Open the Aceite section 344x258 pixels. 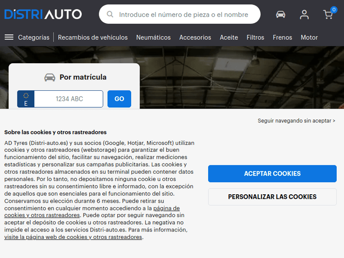point(229,38)
